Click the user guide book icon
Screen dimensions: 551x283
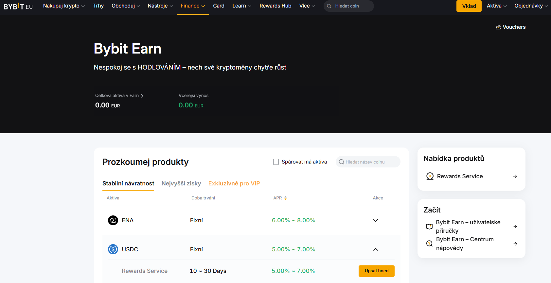pyautogui.click(x=429, y=227)
